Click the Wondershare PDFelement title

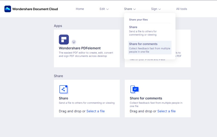80,48
